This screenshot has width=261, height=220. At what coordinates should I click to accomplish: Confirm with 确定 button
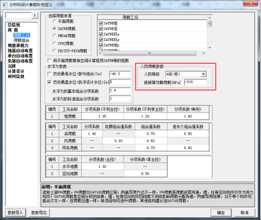[x=221, y=213]
